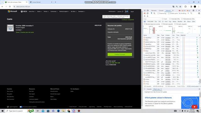Screen dimensions: 201x113
Task: Open the network conditions wifi icon
Action: pos(191,13)
